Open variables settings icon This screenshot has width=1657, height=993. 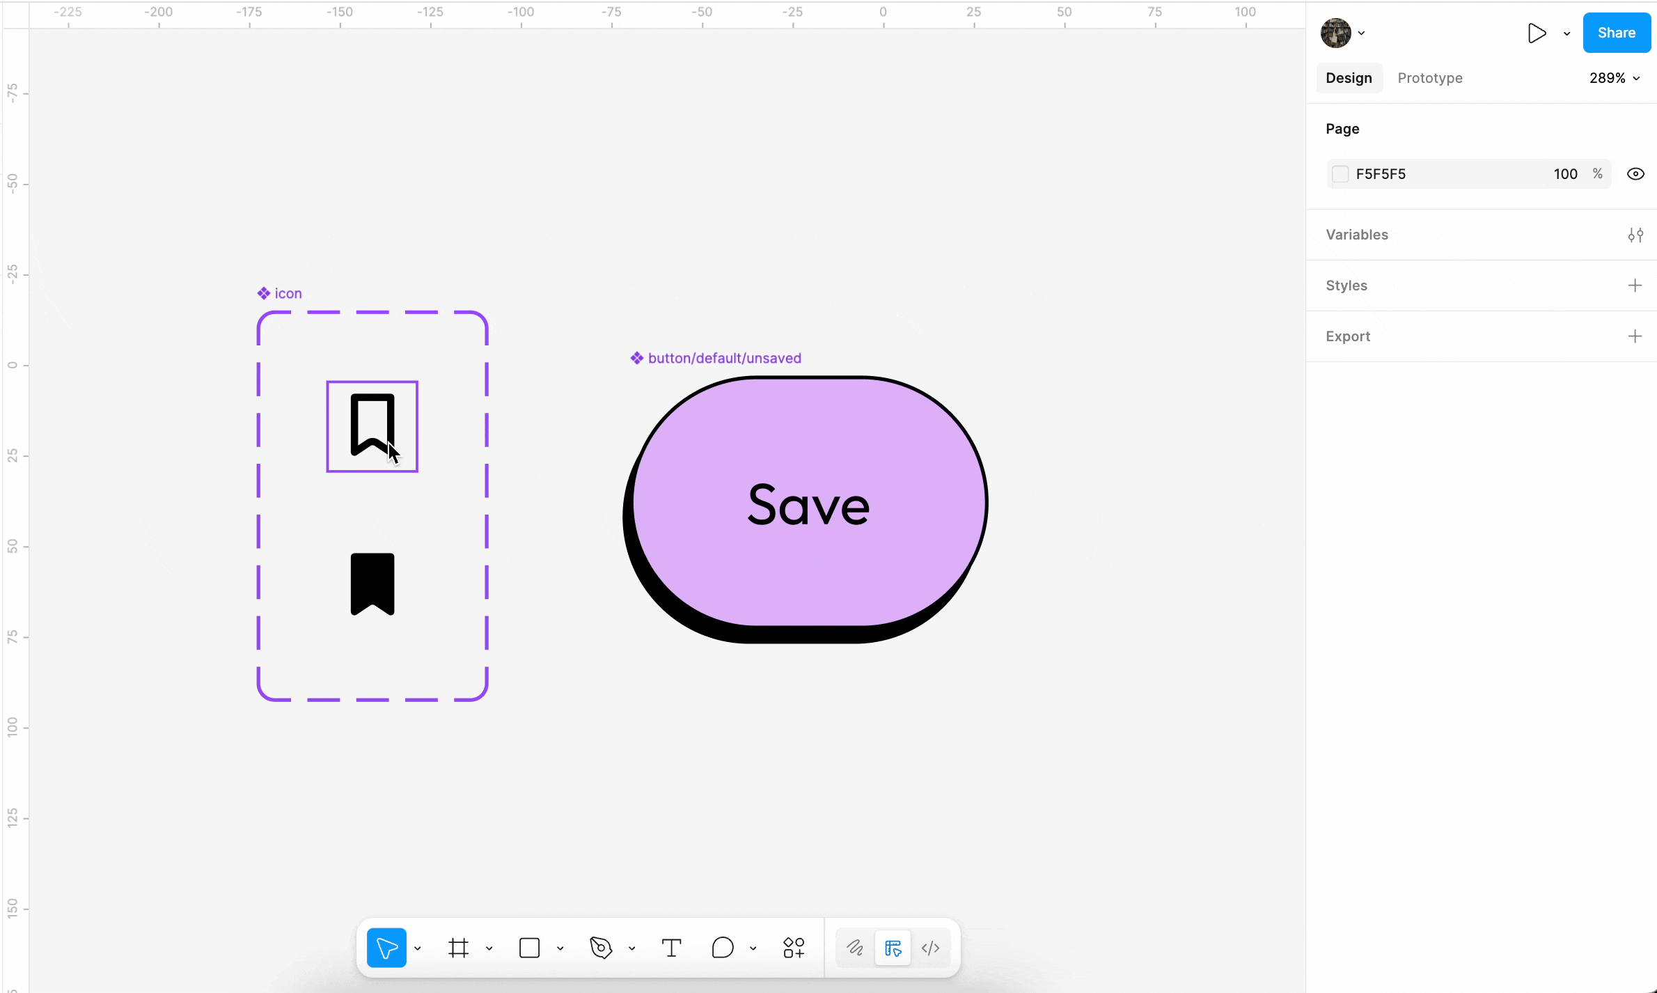click(1635, 235)
